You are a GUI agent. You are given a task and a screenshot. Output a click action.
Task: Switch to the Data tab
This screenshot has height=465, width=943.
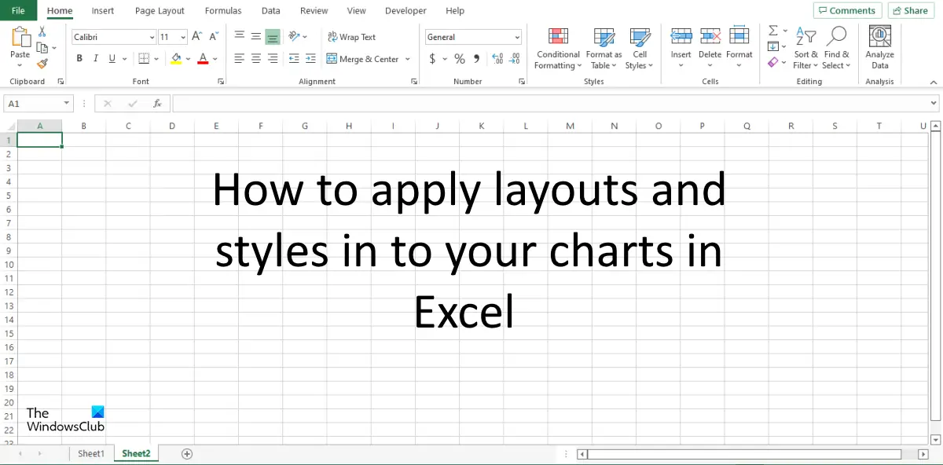(271, 11)
